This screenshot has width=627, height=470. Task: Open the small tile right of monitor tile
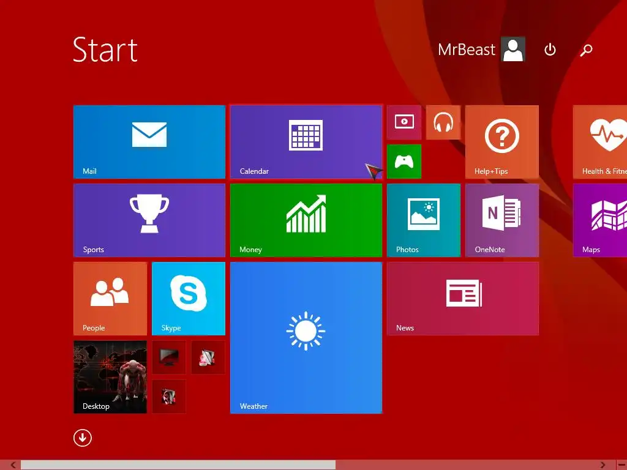(208, 357)
